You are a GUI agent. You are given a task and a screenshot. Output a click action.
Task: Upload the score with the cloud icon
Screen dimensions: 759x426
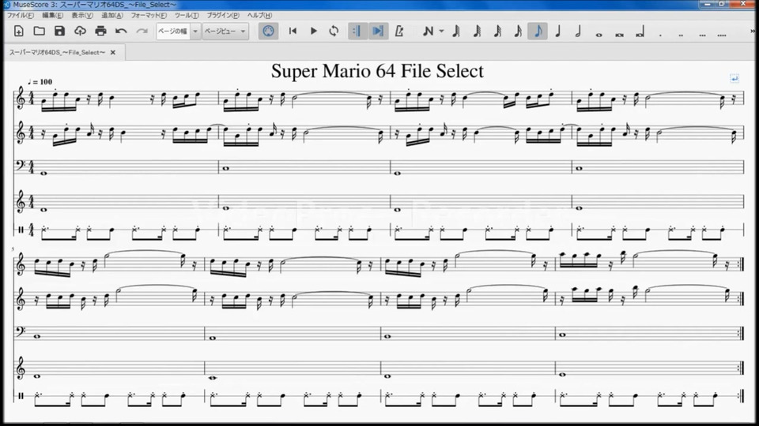click(x=80, y=32)
